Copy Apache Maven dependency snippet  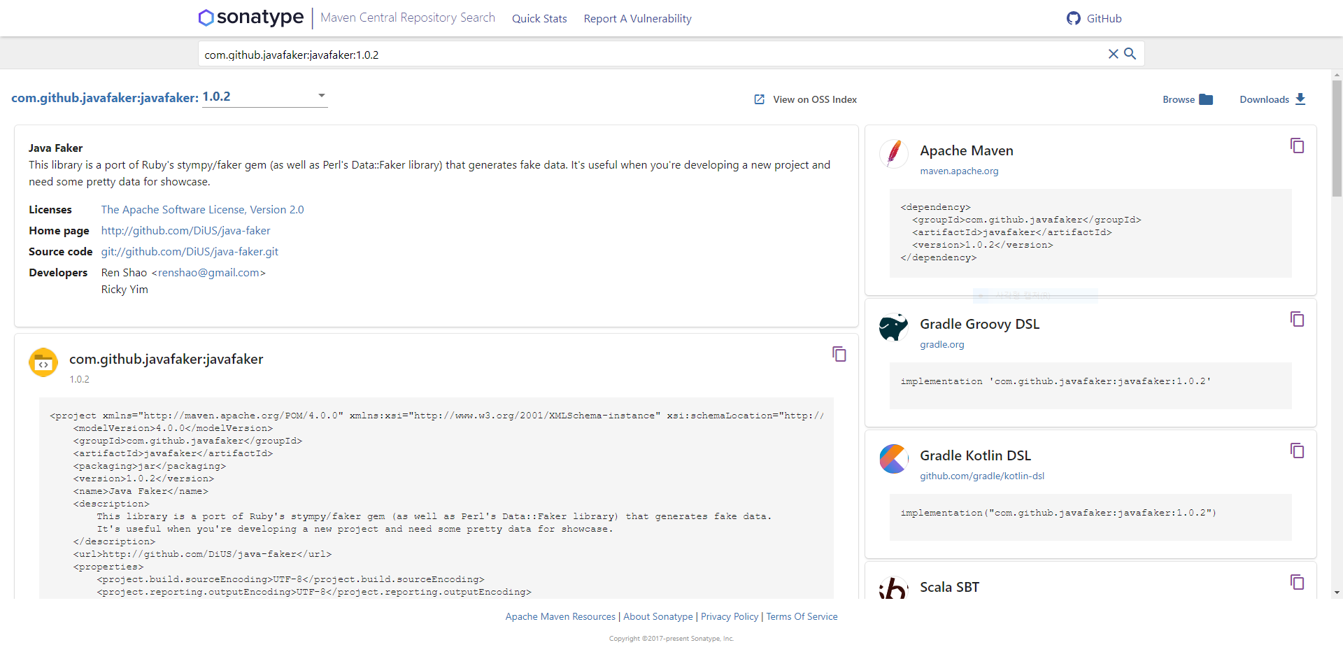pyautogui.click(x=1297, y=146)
